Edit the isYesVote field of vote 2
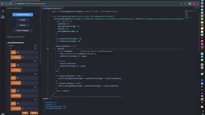The height and width of the screenshot is (115, 205). (29, 83)
